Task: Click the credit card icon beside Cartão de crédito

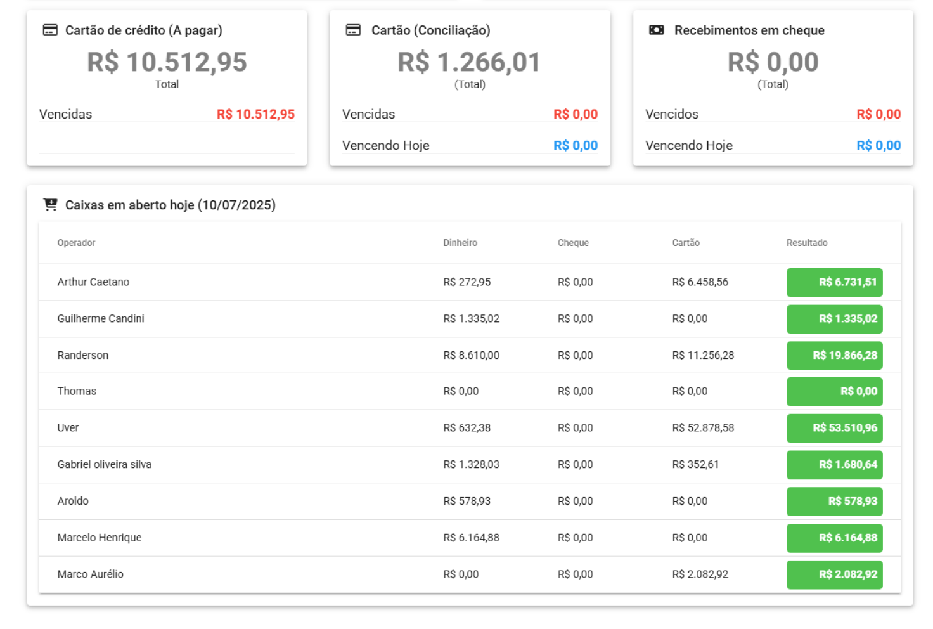Action: click(50, 30)
